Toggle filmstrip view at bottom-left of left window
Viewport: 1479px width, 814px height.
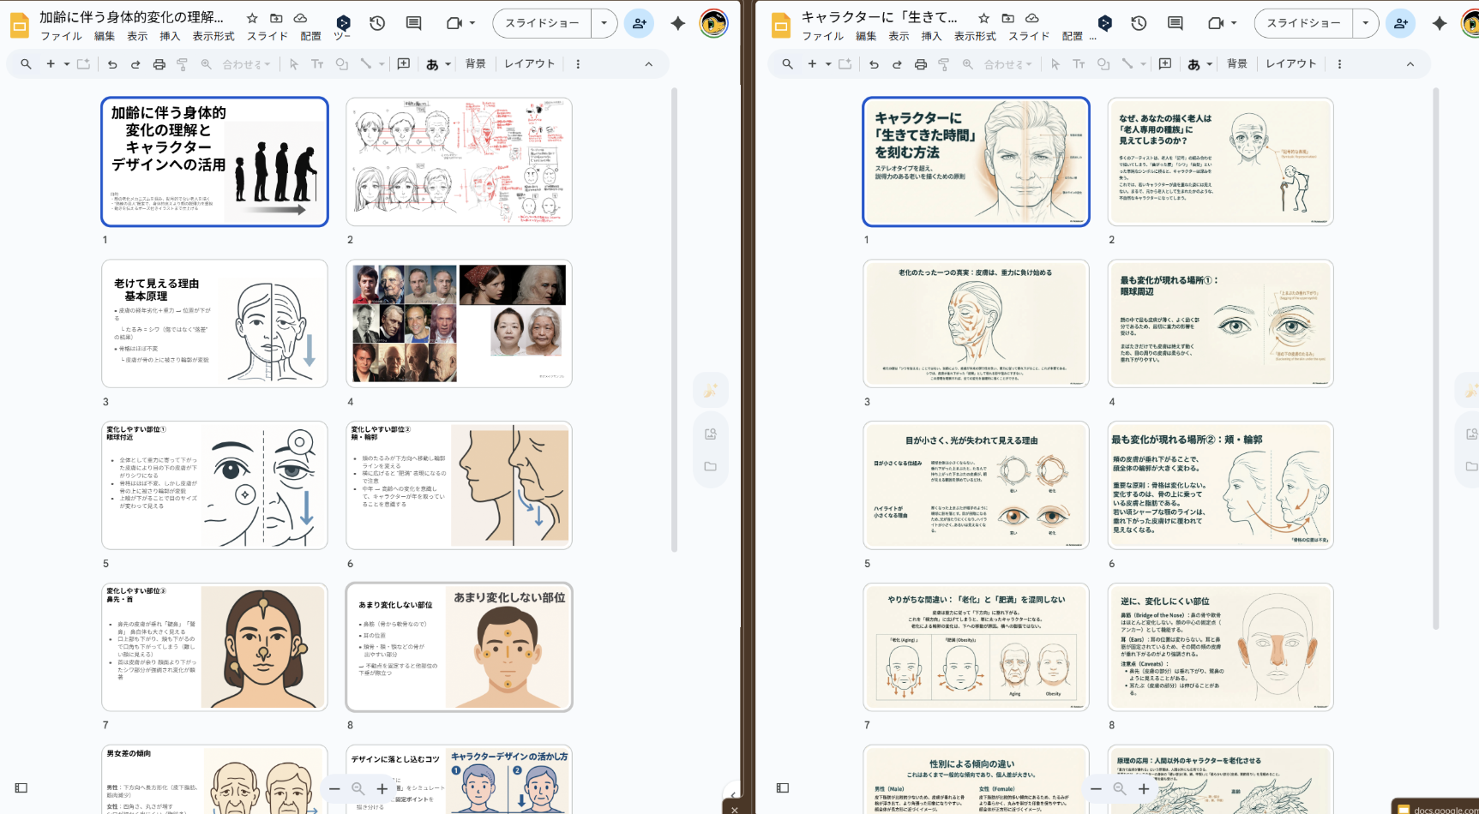pos(21,787)
